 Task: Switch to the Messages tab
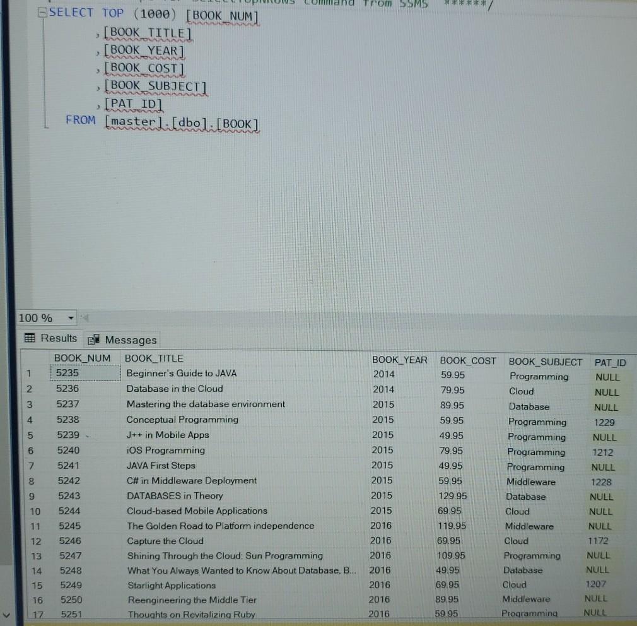(129, 340)
